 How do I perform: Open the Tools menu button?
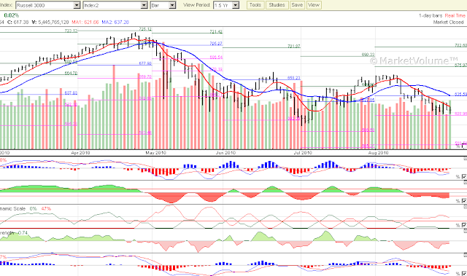255,5
